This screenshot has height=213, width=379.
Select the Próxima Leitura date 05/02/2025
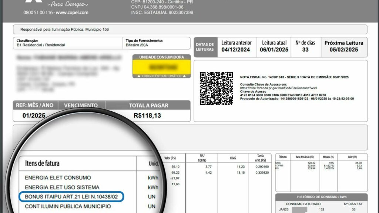(344, 50)
